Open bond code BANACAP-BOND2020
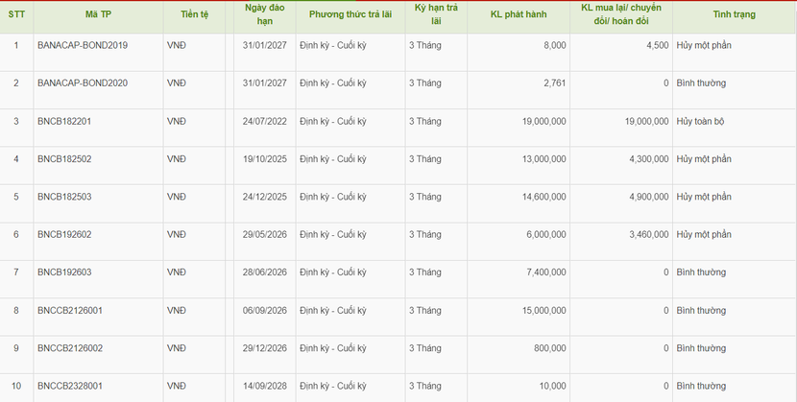The height and width of the screenshot is (402, 797). (x=83, y=83)
